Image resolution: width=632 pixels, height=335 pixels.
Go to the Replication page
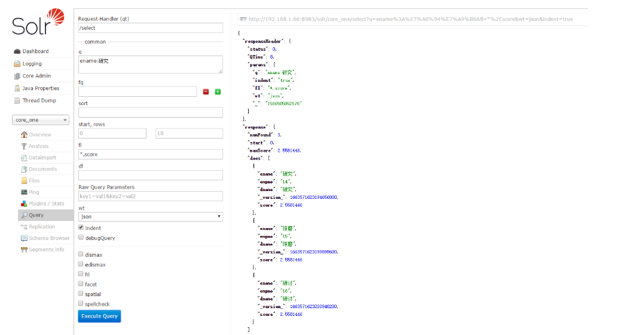pyautogui.click(x=41, y=227)
